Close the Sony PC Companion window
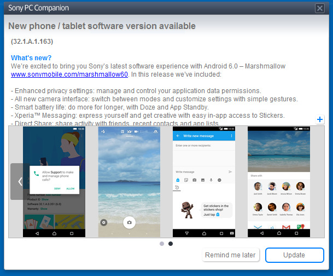Screen dimensions: 333x276 320,8
